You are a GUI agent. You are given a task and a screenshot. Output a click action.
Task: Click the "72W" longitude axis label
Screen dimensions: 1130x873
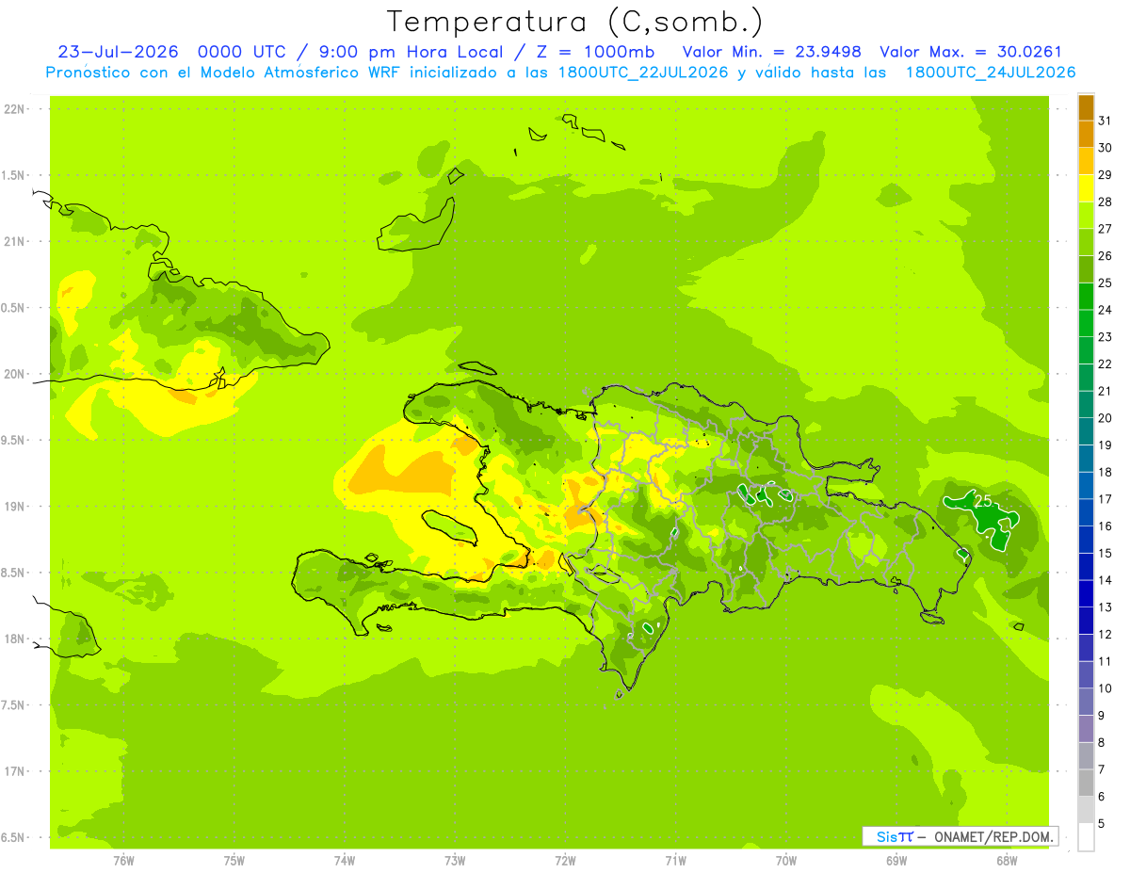click(x=565, y=861)
